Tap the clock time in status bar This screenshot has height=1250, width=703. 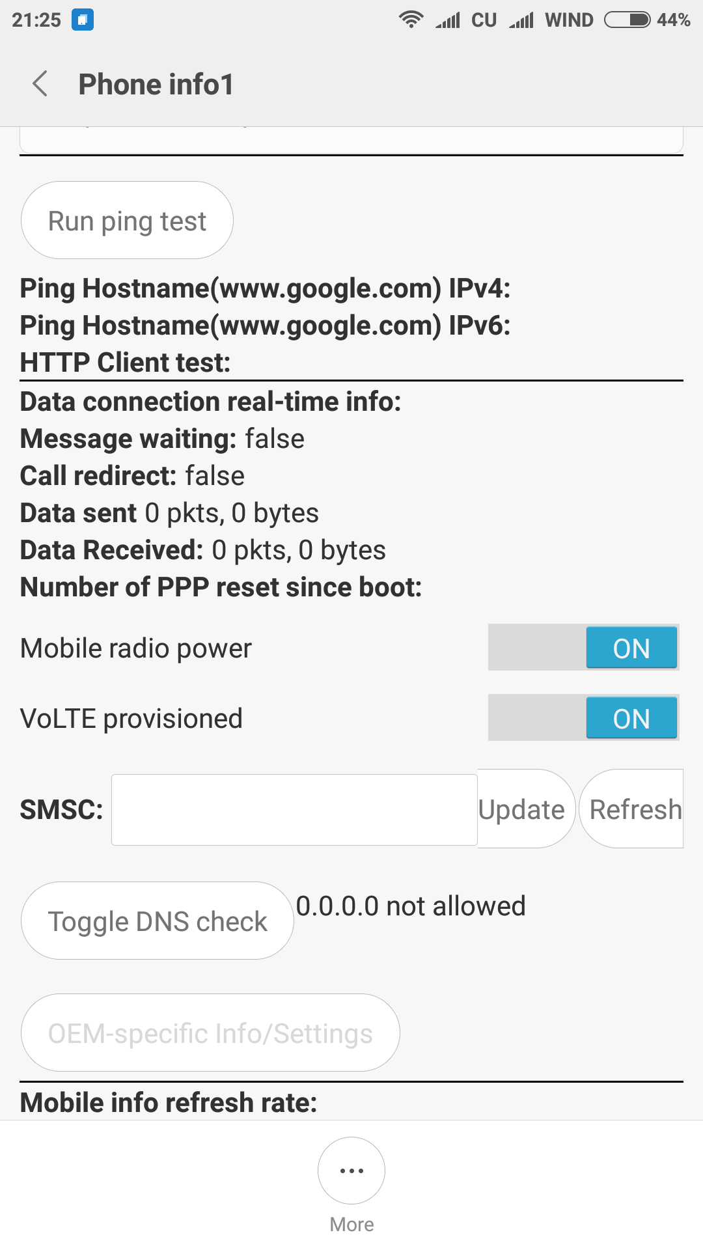36,20
